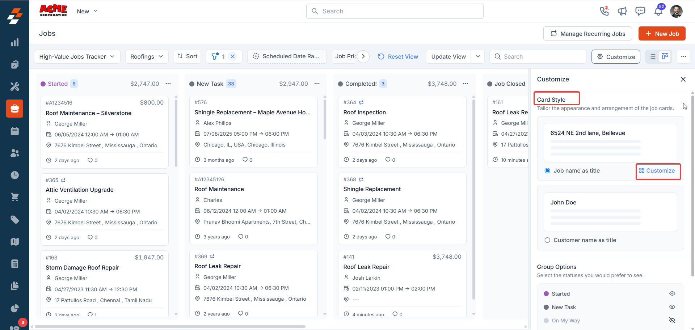Open the map icon in left sidebar
Viewport: 695px width, 330px height.
pyautogui.click(x=14, y=242)
